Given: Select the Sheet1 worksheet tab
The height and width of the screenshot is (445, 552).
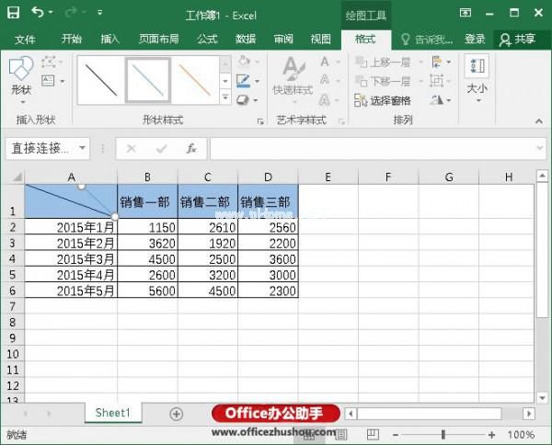Looking at the screenshot, I should [113, 414].
